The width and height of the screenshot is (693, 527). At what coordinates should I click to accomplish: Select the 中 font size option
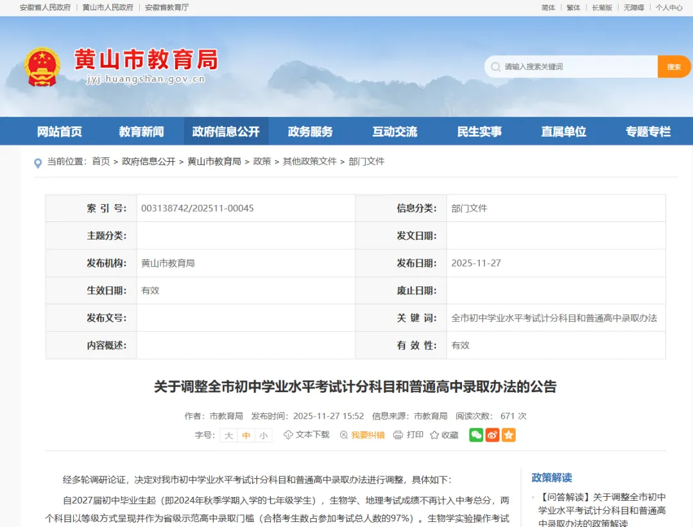pyautogui.click(x=246, y=435)
